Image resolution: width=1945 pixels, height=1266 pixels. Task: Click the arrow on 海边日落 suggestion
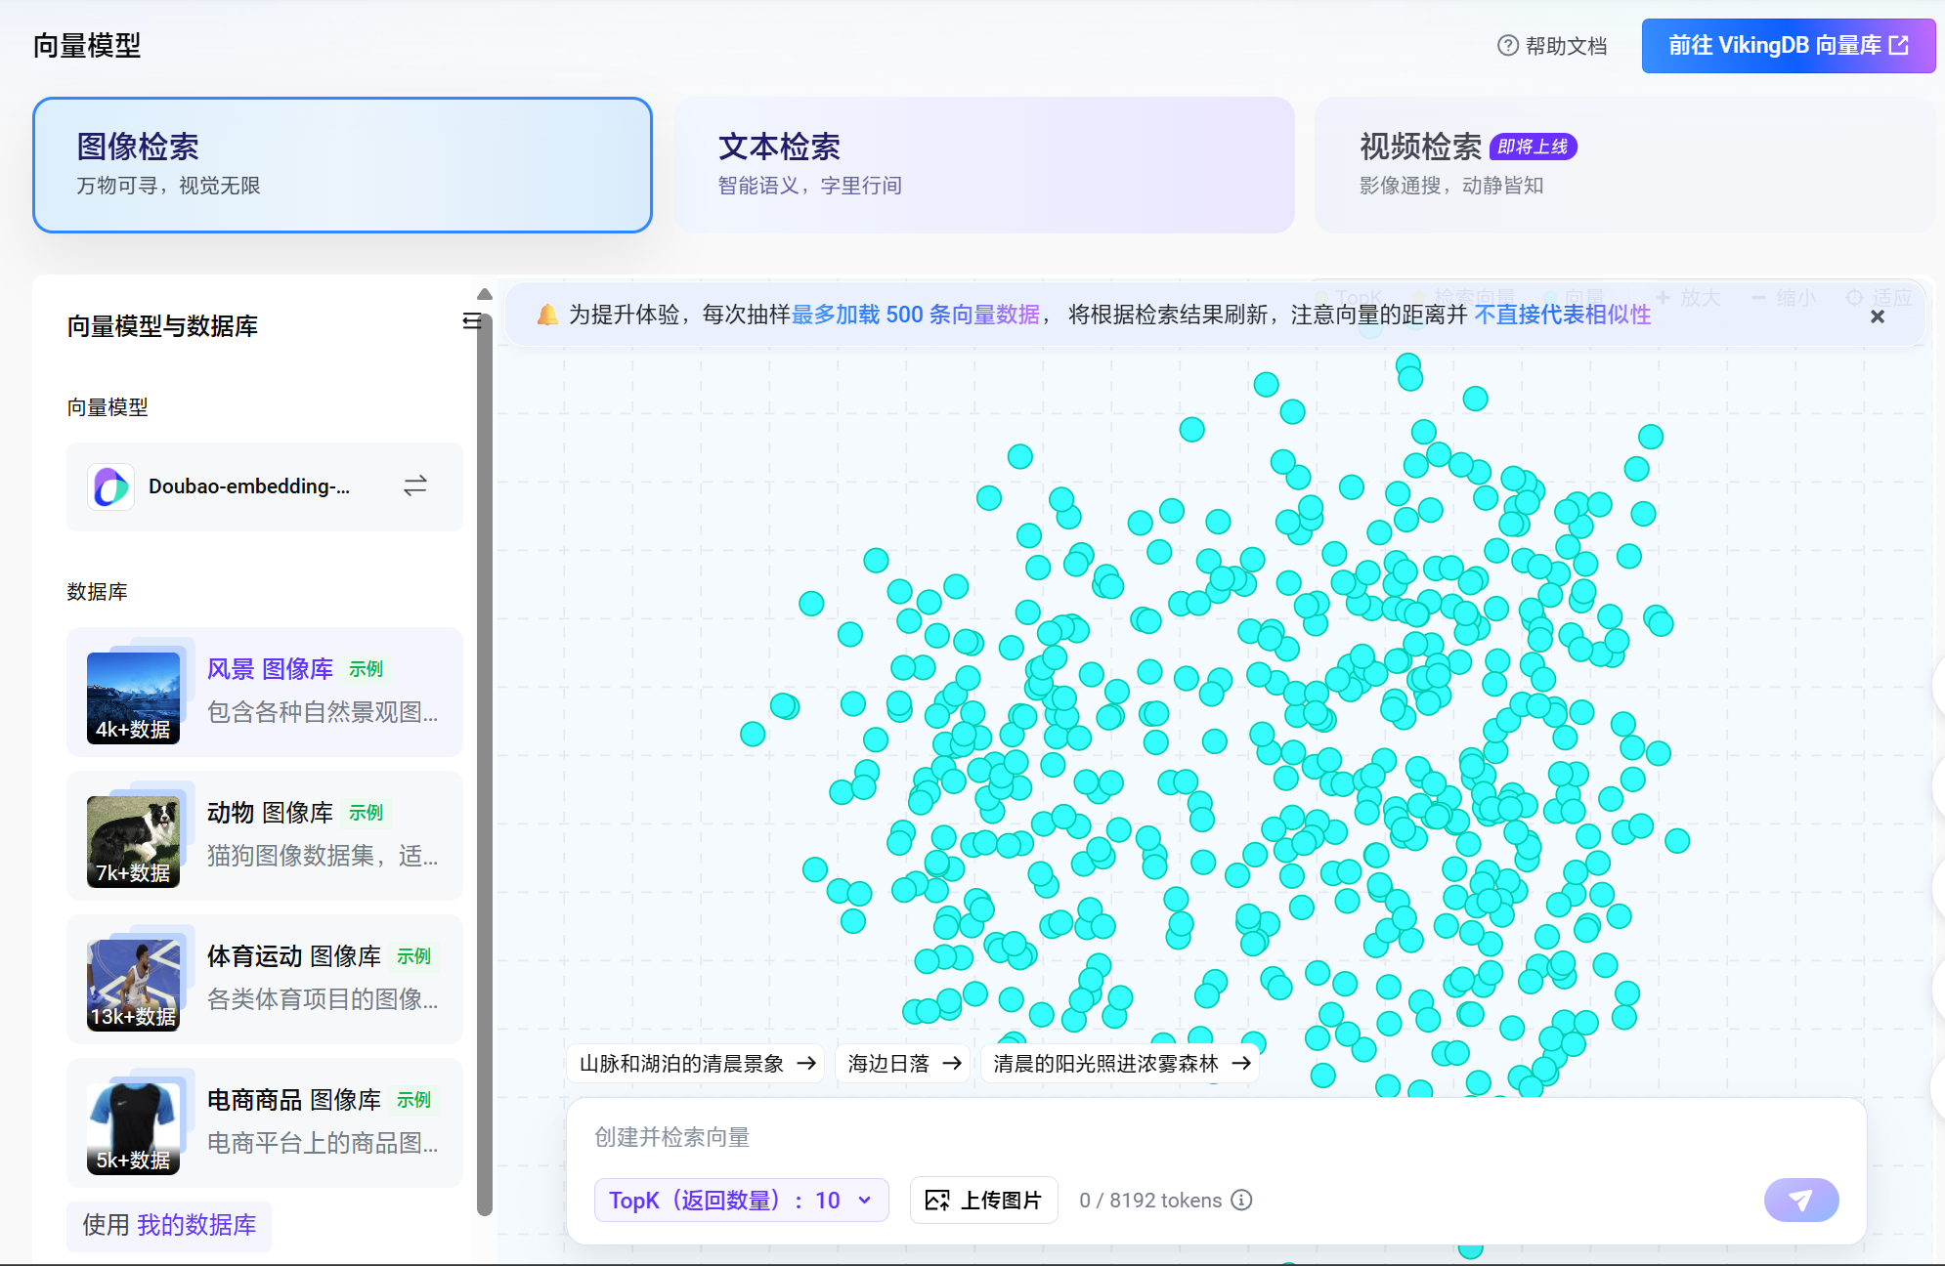click(952, 1063)
